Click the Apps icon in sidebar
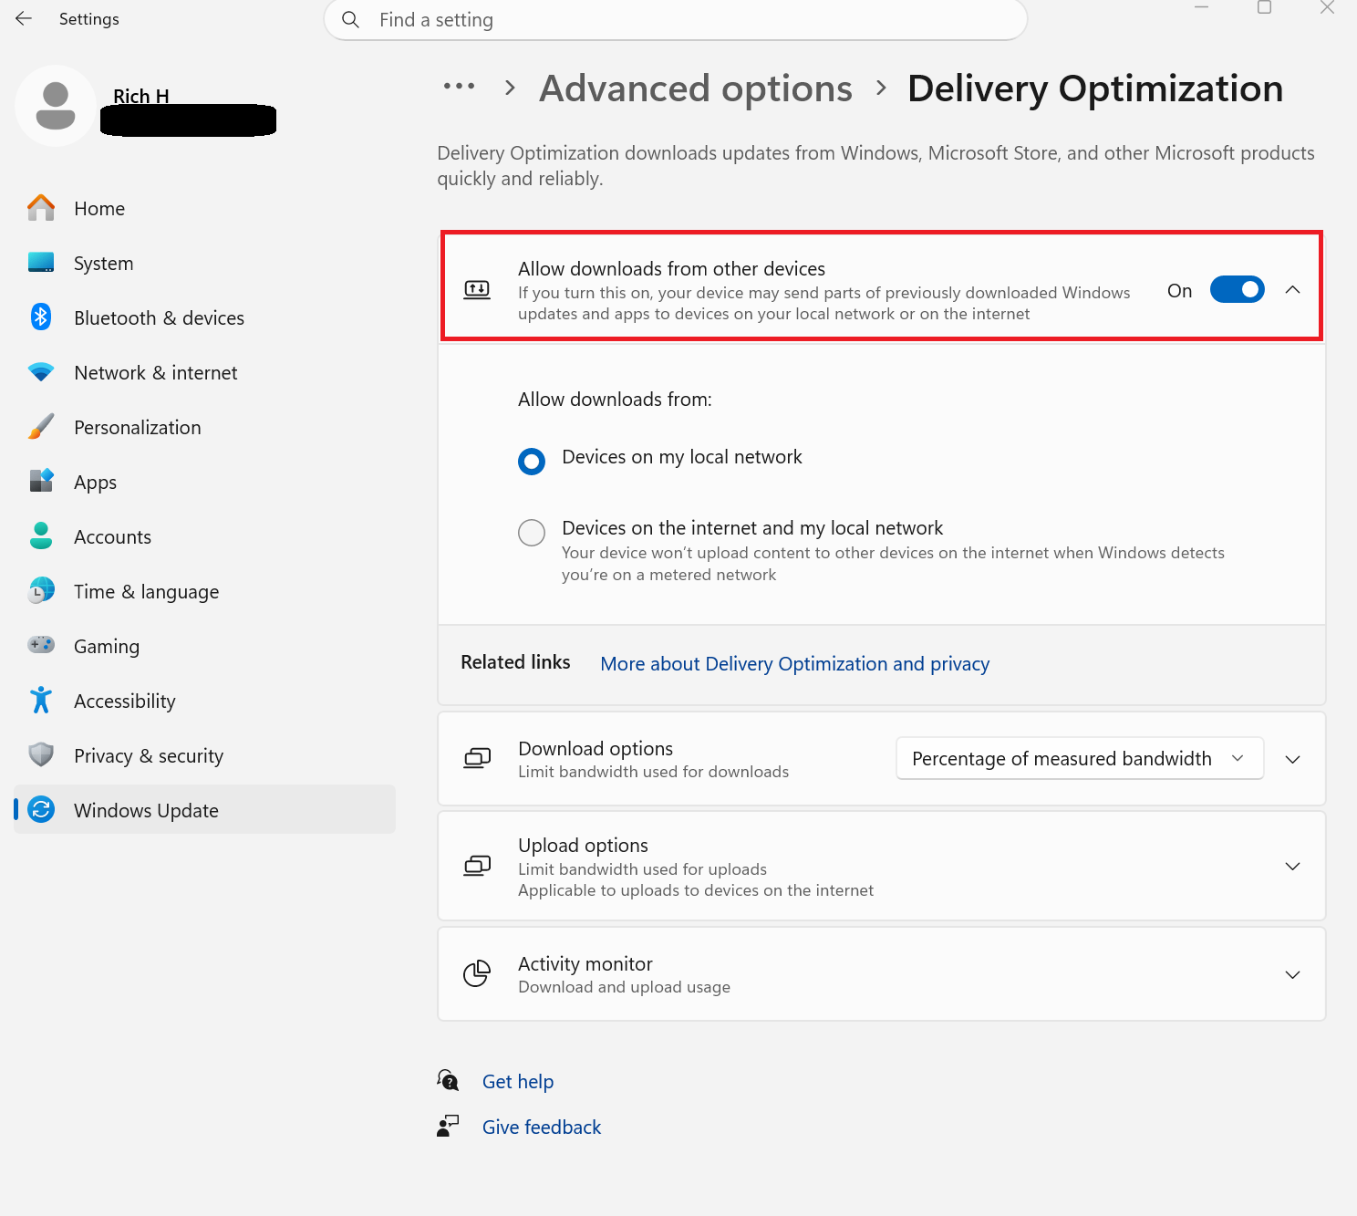1357x1216 pixels. (41, 481)
